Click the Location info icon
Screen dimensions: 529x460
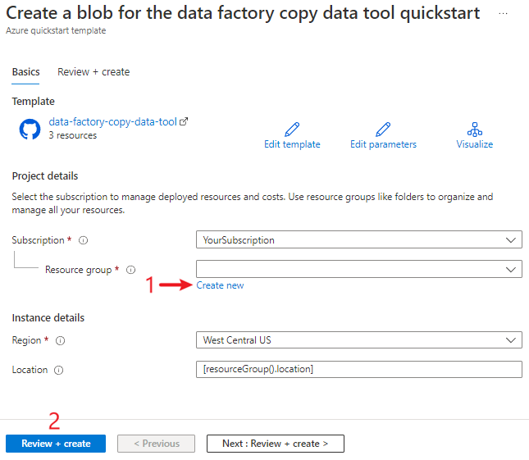click(x=59, y=370)
